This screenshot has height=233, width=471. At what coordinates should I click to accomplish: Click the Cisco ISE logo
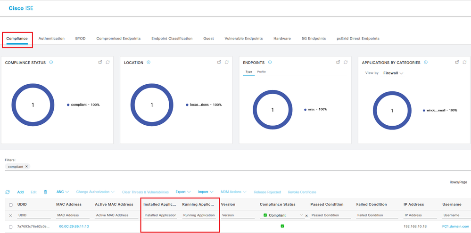tap(21, 8)
